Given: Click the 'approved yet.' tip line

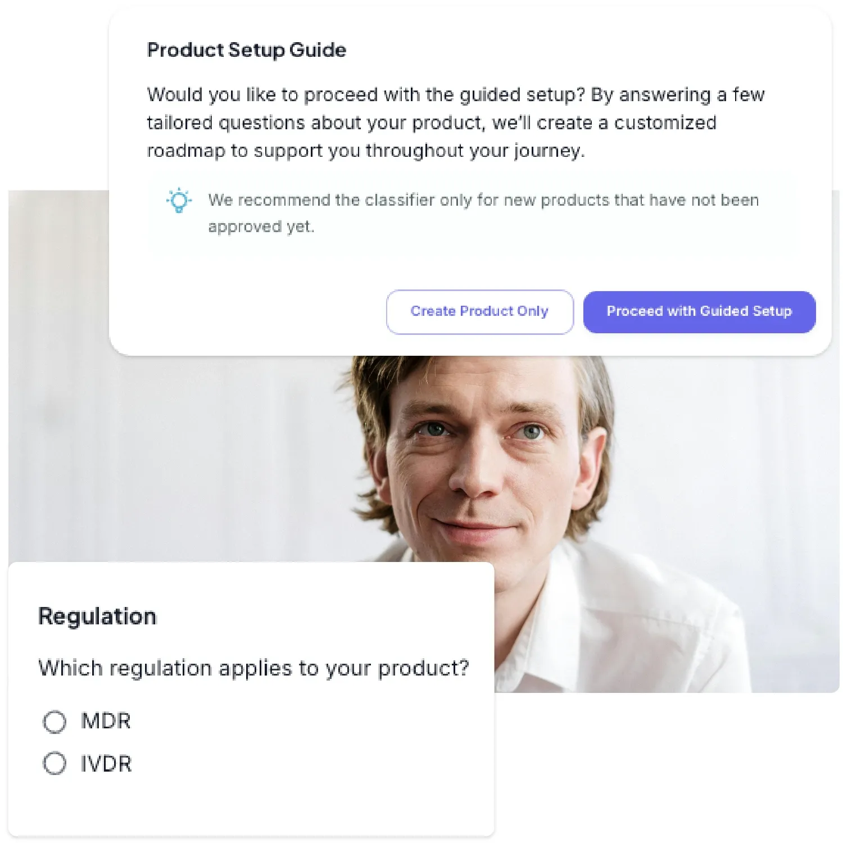Looking at the screenshot, I should pos(261,226).
